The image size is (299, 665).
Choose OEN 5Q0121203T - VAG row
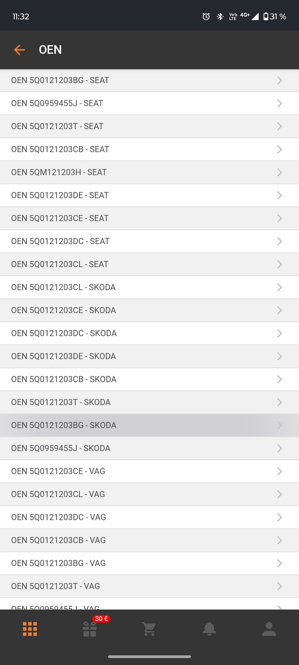click(x=56, y=586)
